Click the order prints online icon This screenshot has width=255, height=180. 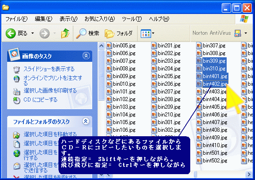pyautogui.click(x=17, y=79)
